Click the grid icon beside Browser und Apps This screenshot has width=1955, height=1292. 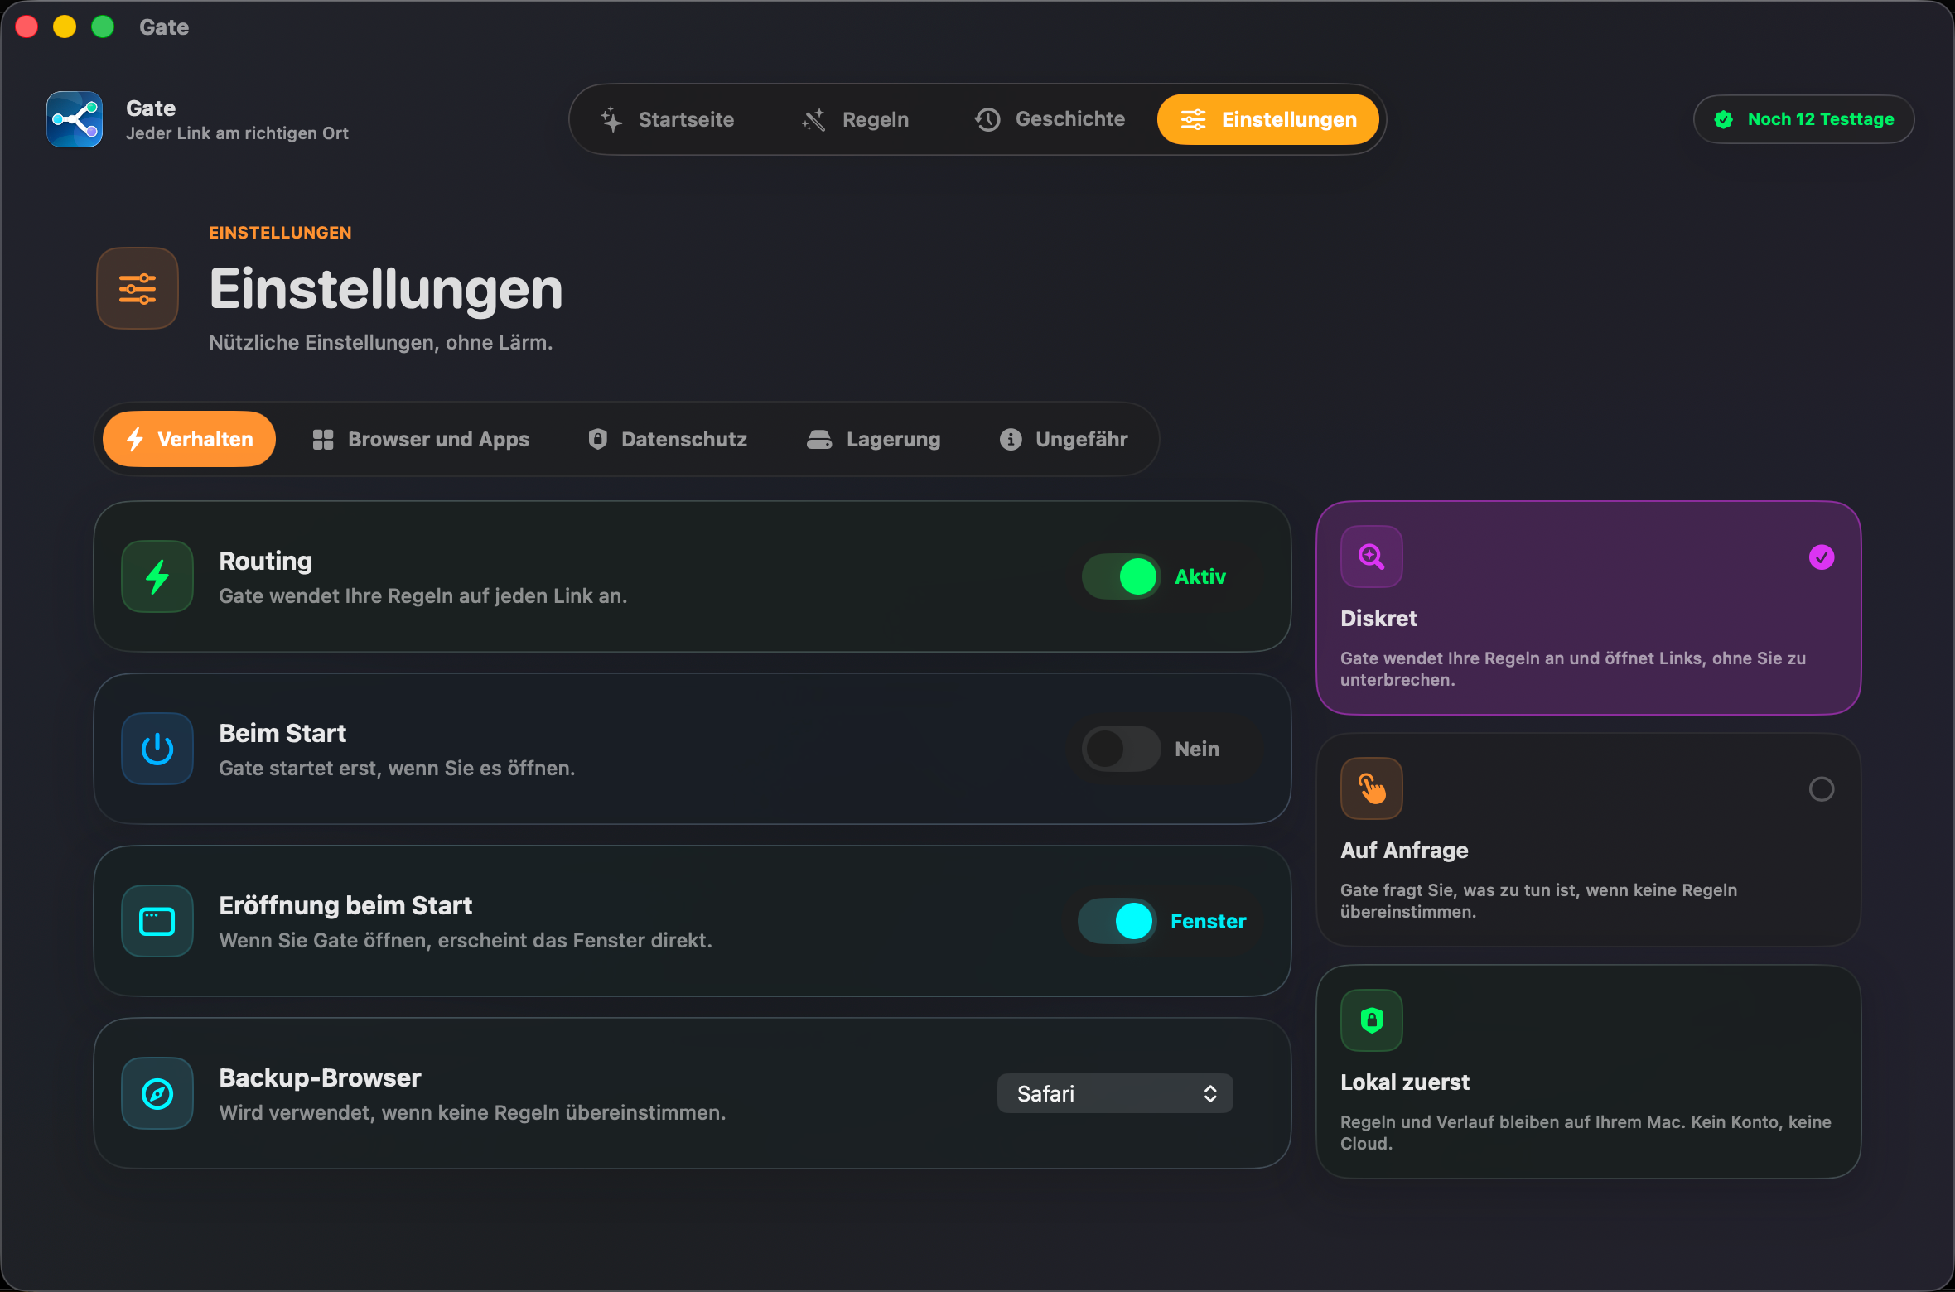[x=323, y=439]
